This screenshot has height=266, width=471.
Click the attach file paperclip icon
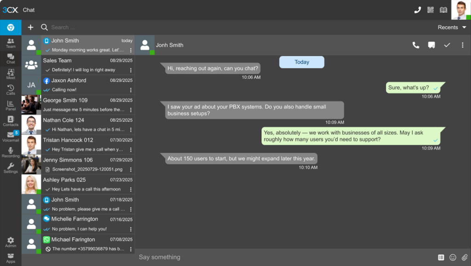[x=464, y=257]
